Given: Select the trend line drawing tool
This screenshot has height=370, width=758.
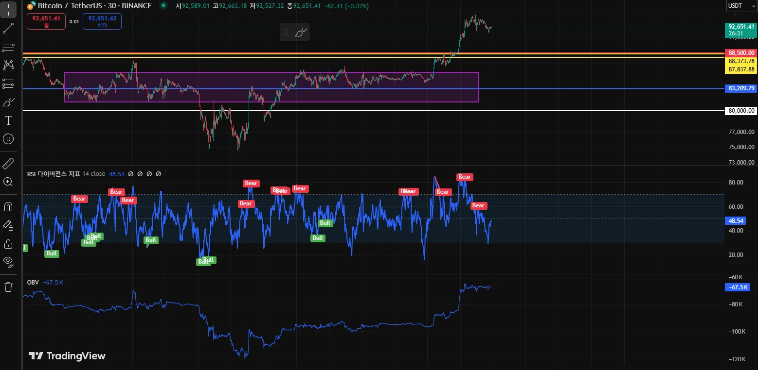Looking at the screenshot, I should coord(8,28).
